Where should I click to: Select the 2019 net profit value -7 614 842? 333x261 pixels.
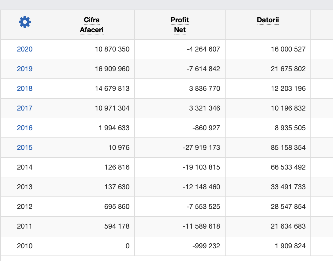(203, 69)
